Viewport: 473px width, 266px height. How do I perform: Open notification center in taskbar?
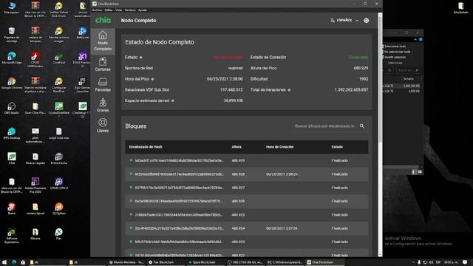click(x=465, y=262)
